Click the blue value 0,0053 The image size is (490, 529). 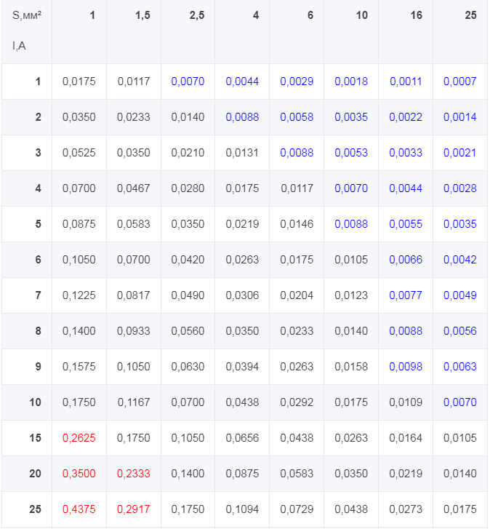click(351, 153)
